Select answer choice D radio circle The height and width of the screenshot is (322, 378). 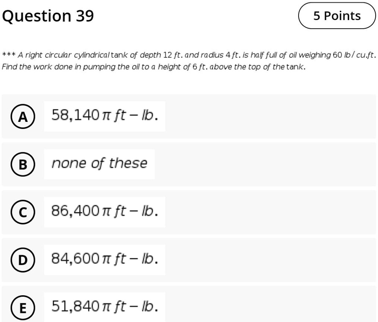pyautogui.click(x=22, y=259)
